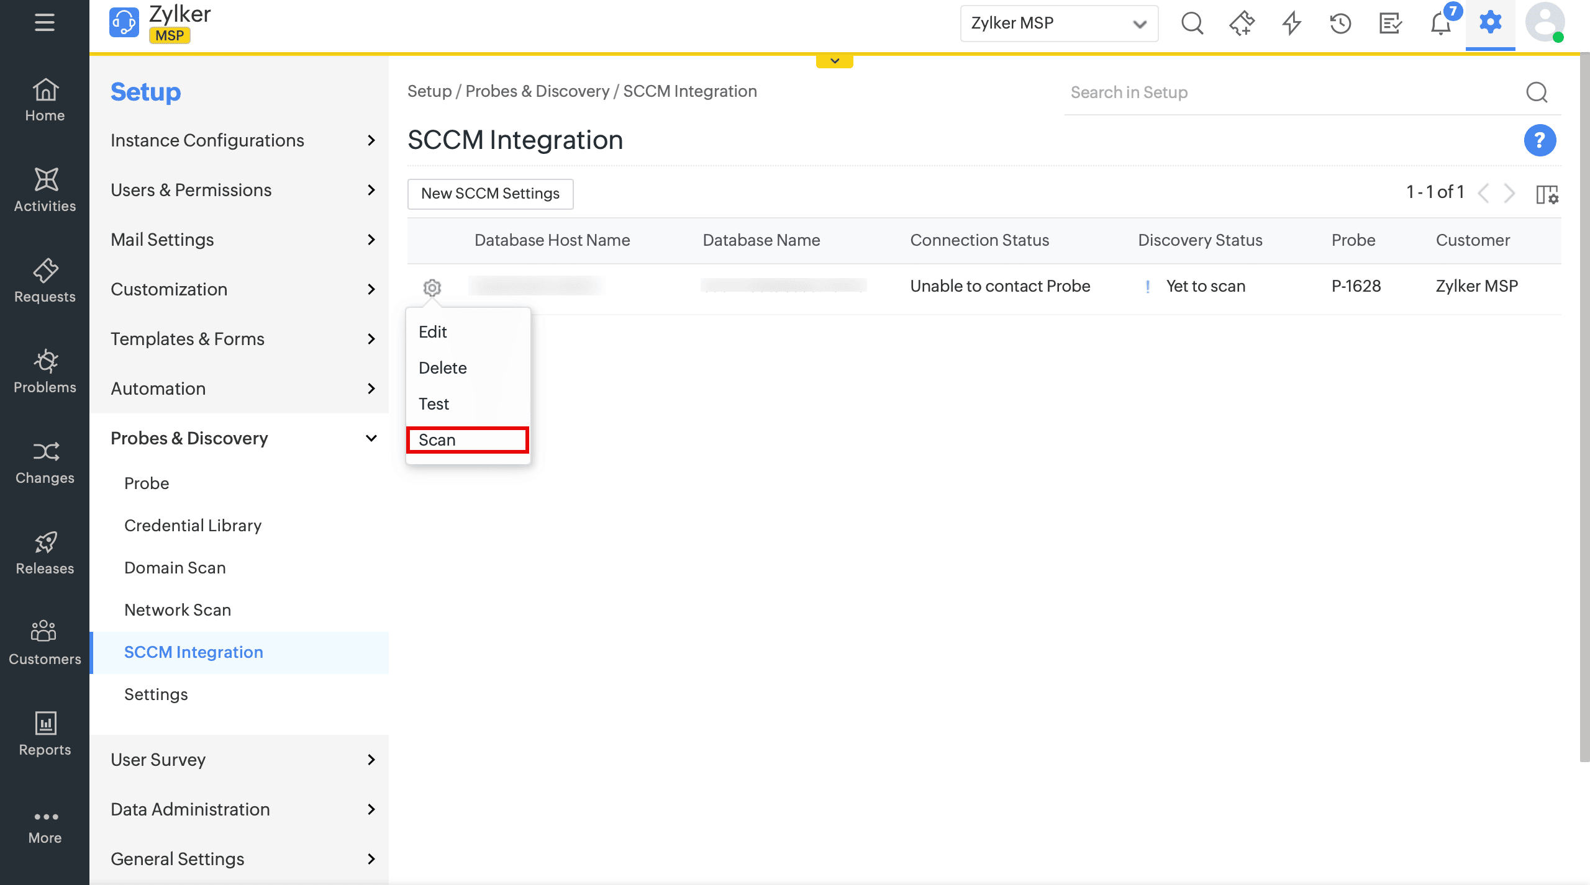The height and width of the screenshot is (885, 1590).
Task: Open the Zylker MSP customer dropdown
Action: (x=1058, y=24)
